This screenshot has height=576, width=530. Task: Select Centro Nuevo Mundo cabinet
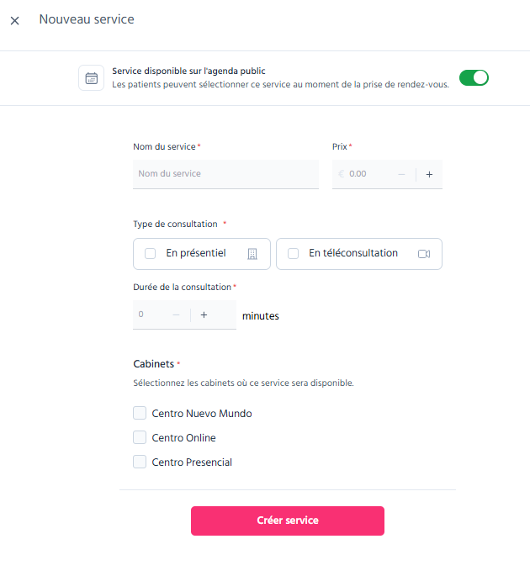tap(140, 413)
